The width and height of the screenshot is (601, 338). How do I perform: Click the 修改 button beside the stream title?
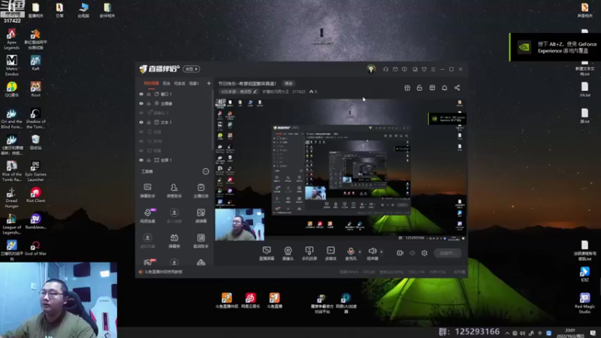click(x=288, y=83)
